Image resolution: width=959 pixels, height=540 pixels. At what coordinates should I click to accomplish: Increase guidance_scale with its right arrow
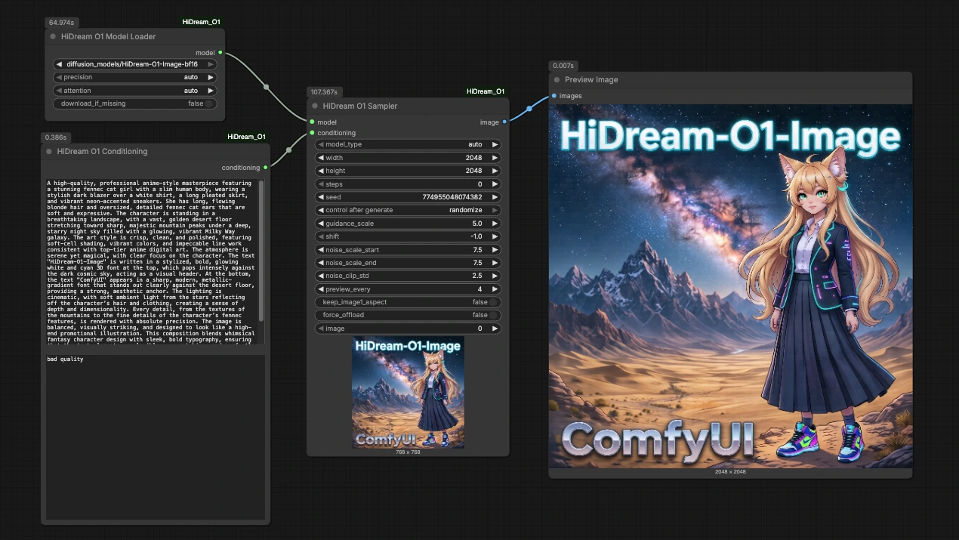495,224
